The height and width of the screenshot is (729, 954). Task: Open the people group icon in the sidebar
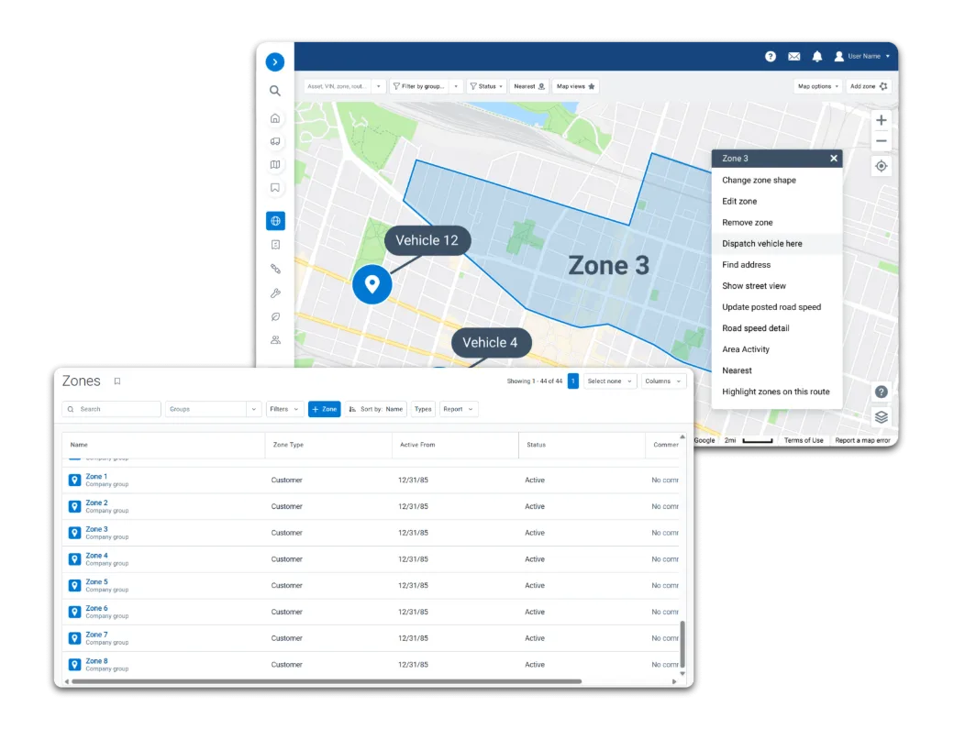[275, 340]
